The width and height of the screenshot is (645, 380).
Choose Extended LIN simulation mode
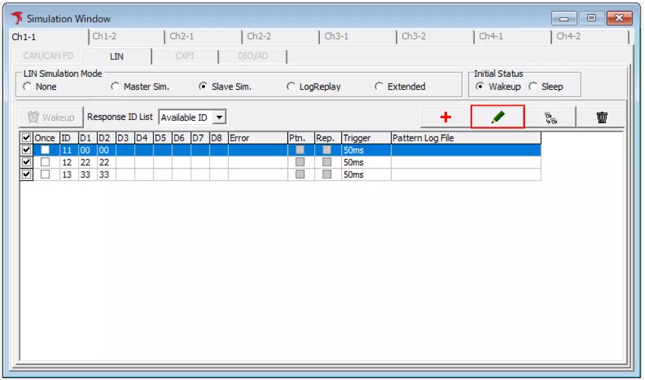coord(379,86)
